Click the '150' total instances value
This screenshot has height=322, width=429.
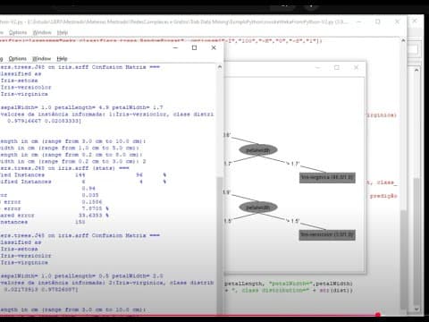tap(80, 222)
